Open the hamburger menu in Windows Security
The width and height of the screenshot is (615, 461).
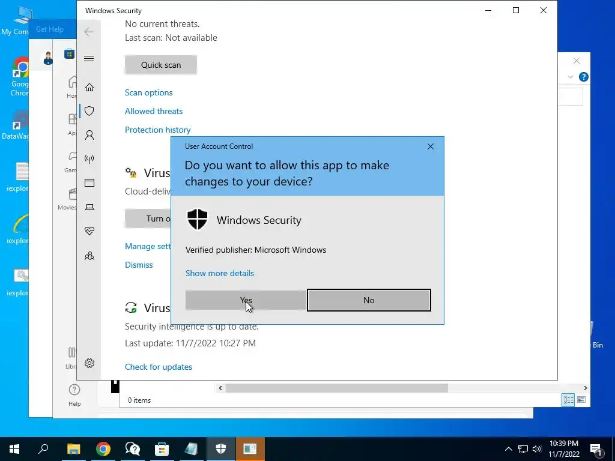(x=89, y=59)
